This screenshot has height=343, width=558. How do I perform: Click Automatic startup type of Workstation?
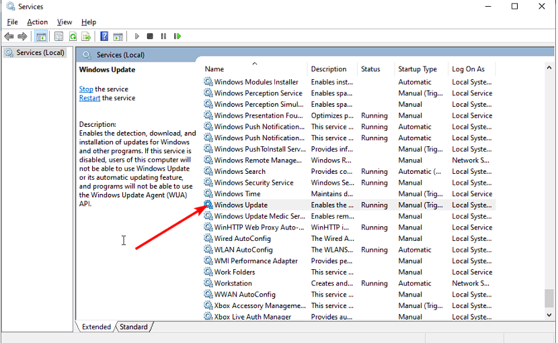415,283
